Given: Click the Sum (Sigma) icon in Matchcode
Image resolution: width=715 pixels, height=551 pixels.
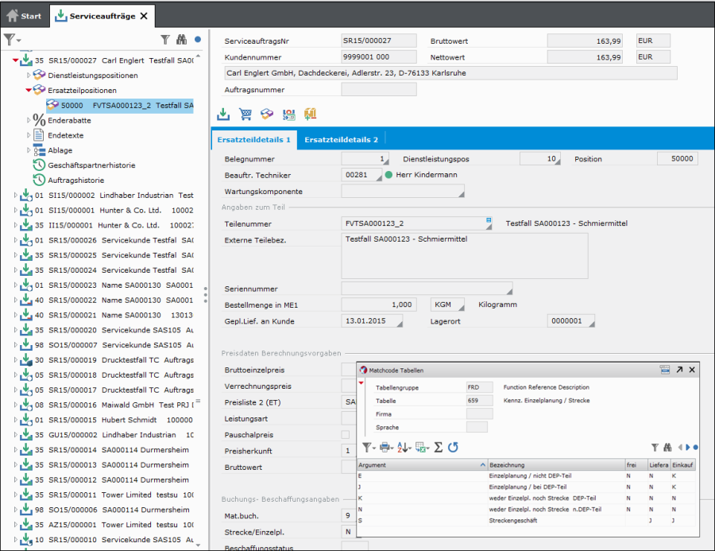Looking at the screenshot, I should (x=438, y=448).
